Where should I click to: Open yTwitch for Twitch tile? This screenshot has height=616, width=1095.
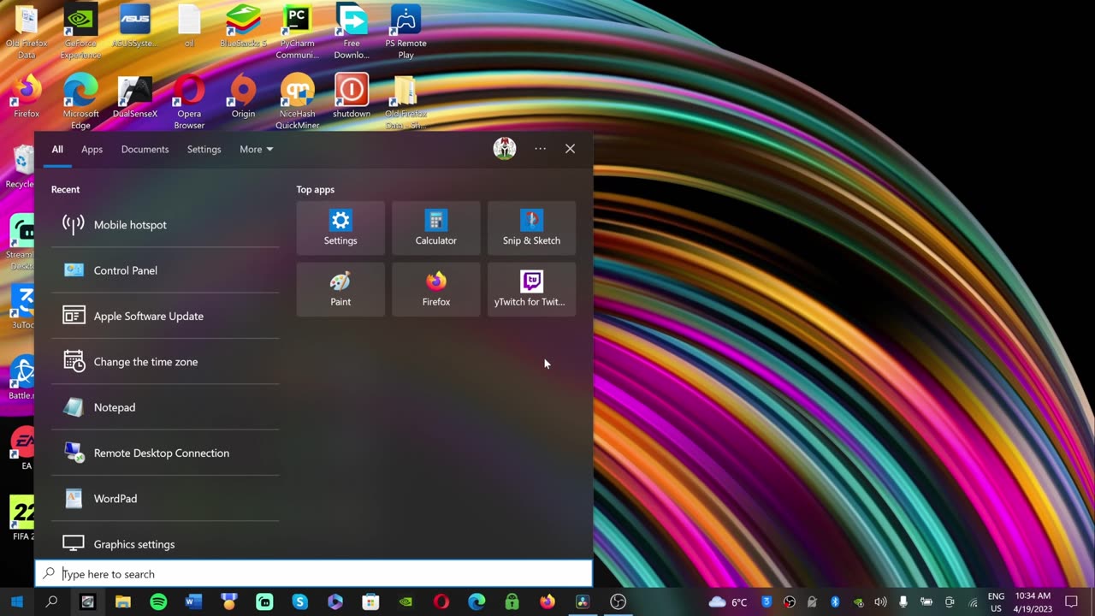[531, 289]
